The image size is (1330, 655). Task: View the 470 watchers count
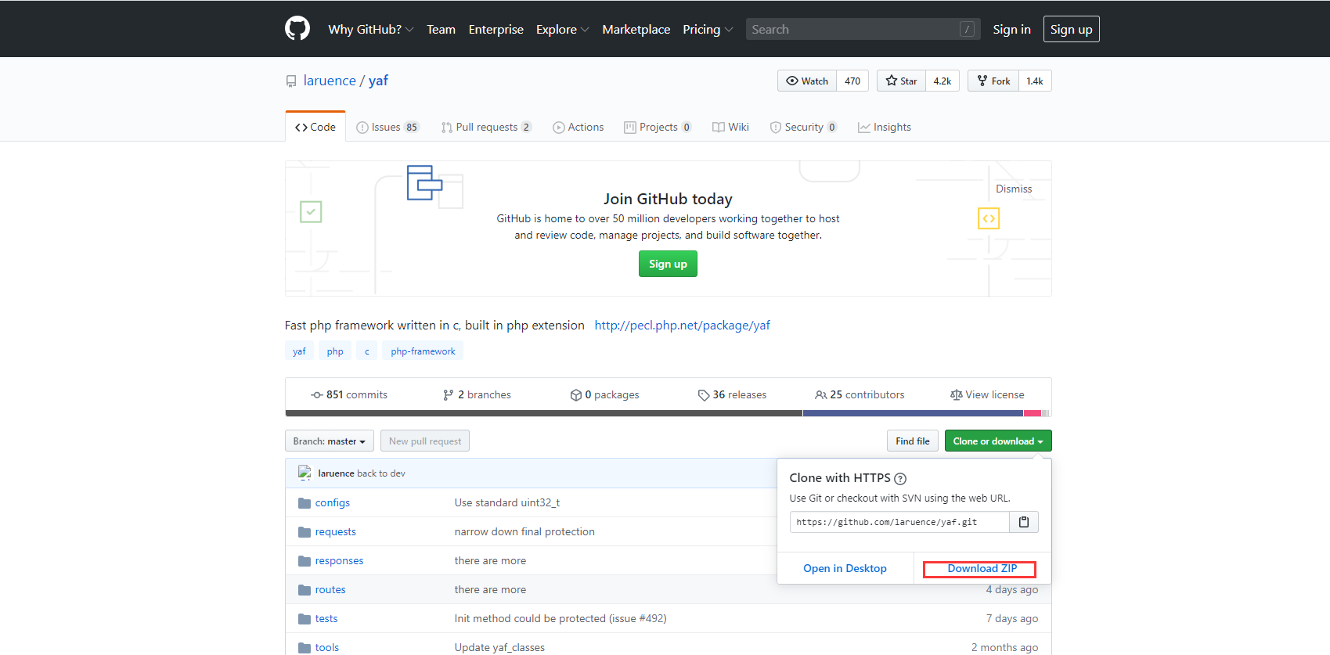tap(852, 81)
